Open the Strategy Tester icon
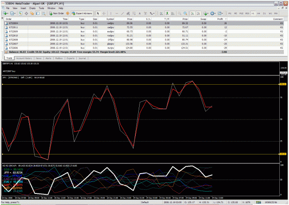 [43, 13]
